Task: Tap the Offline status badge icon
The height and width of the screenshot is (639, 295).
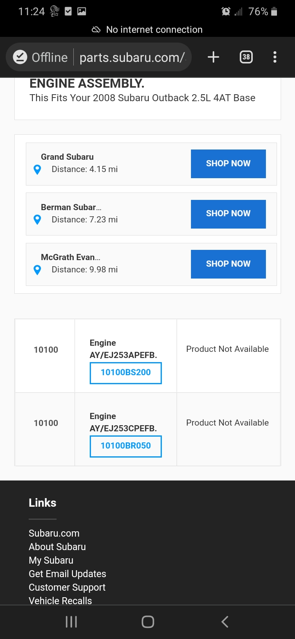Action: point(20,57)
